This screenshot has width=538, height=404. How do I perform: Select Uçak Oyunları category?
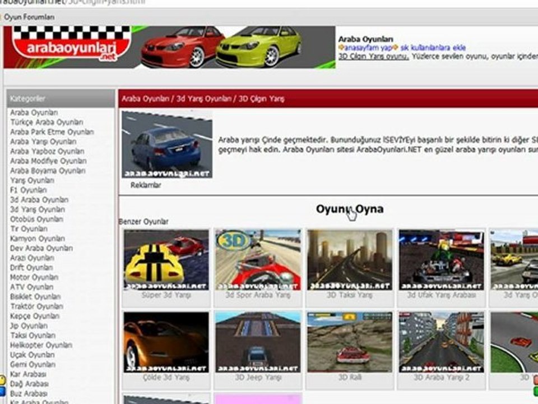point(33,355)
